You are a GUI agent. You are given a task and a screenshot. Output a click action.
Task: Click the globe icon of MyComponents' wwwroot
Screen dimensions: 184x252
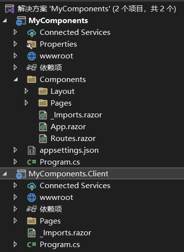[x=31, y=56]
